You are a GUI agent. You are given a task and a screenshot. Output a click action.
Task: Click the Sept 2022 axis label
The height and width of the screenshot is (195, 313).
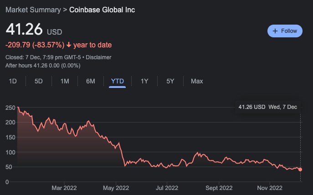point(219,188)
